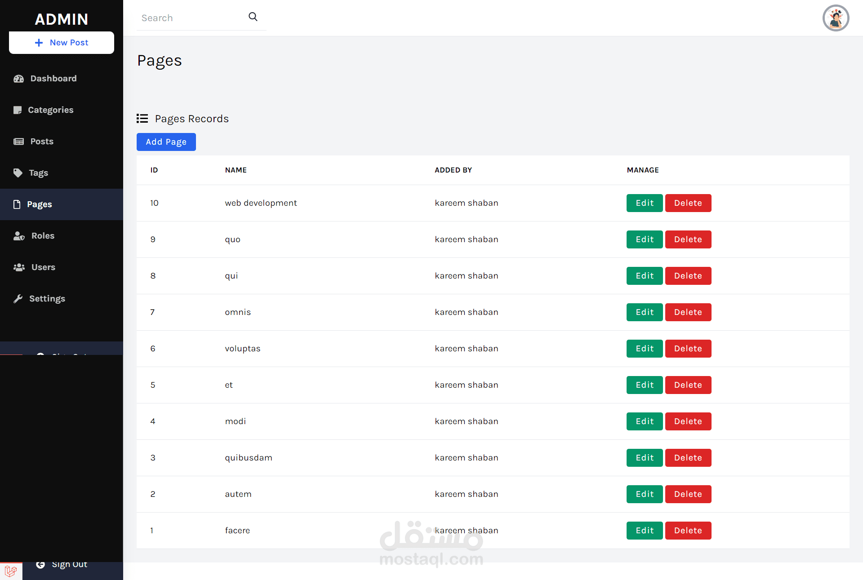Screen dimensions: 863x580
Task: Click the Settings wrench icon
Action: tap(18, 299)
